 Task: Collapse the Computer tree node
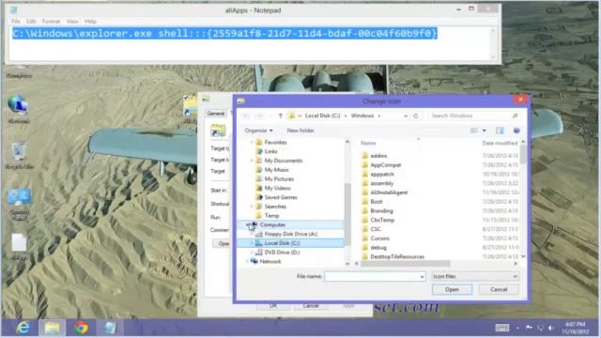tap(248, 224)
